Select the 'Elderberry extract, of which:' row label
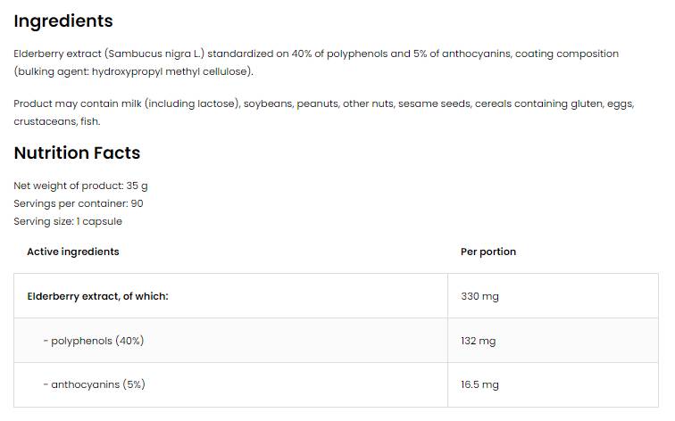This screenshot has width=675, height=421. pyautogui.click(x=97, y=296)
